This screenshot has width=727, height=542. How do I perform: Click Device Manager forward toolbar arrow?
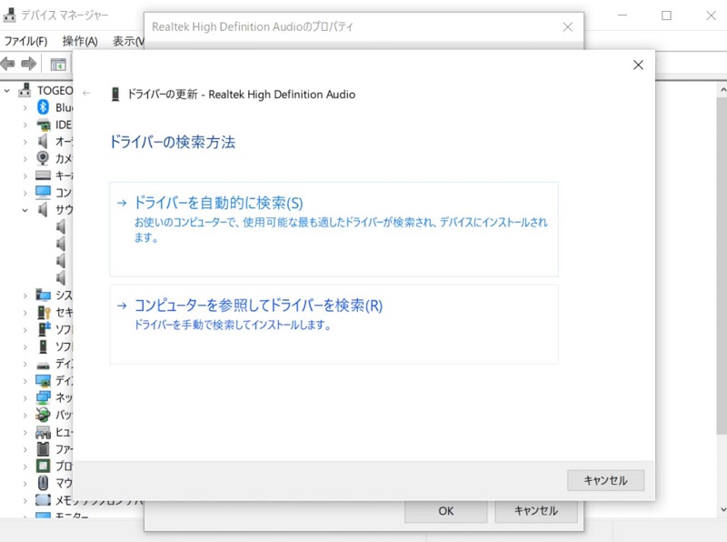29,64
